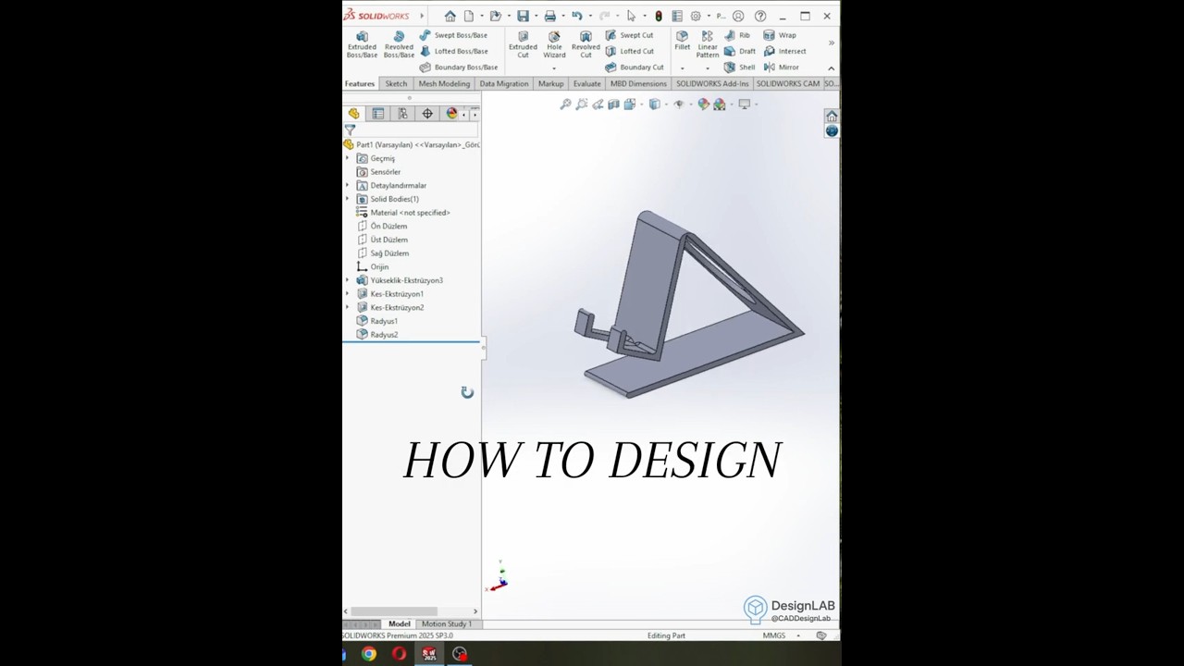Open Chrome from the taskbar

[x=369, y=654]
